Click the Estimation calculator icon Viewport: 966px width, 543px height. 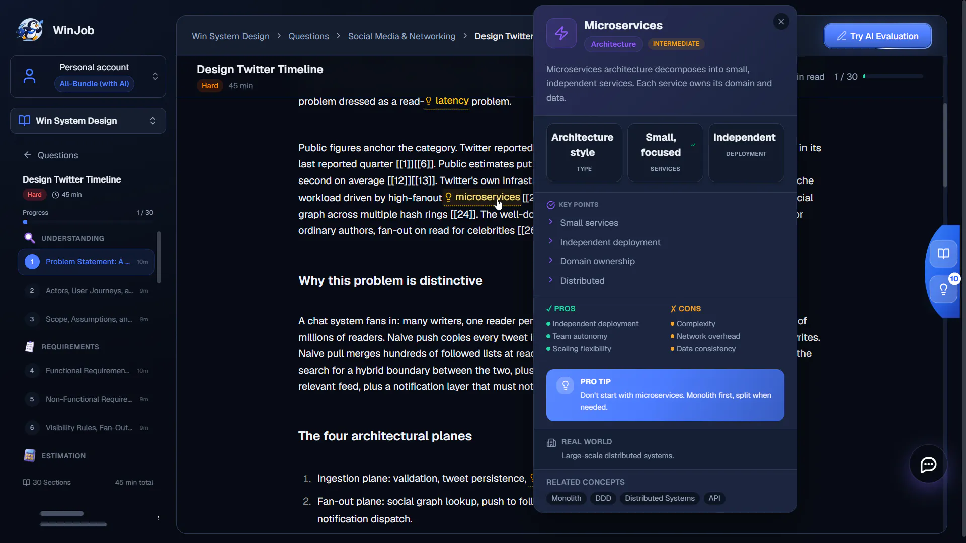pyautogui.click(x=30, y=456)
